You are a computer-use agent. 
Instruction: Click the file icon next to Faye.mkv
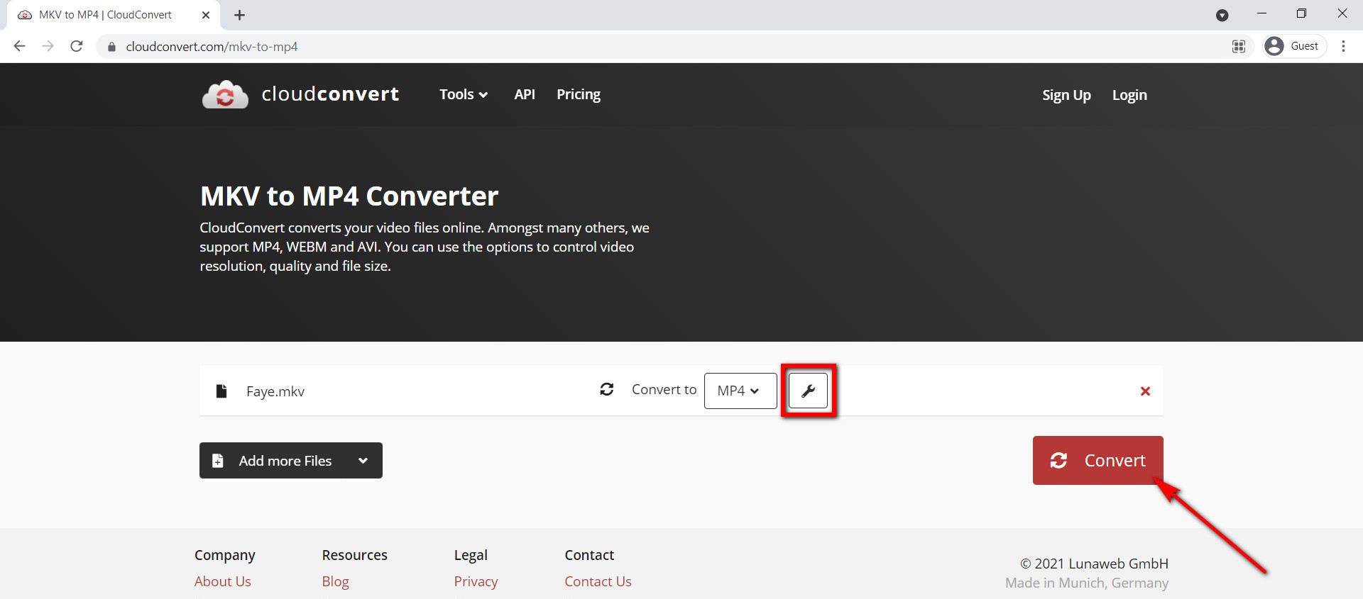[221, 391]
